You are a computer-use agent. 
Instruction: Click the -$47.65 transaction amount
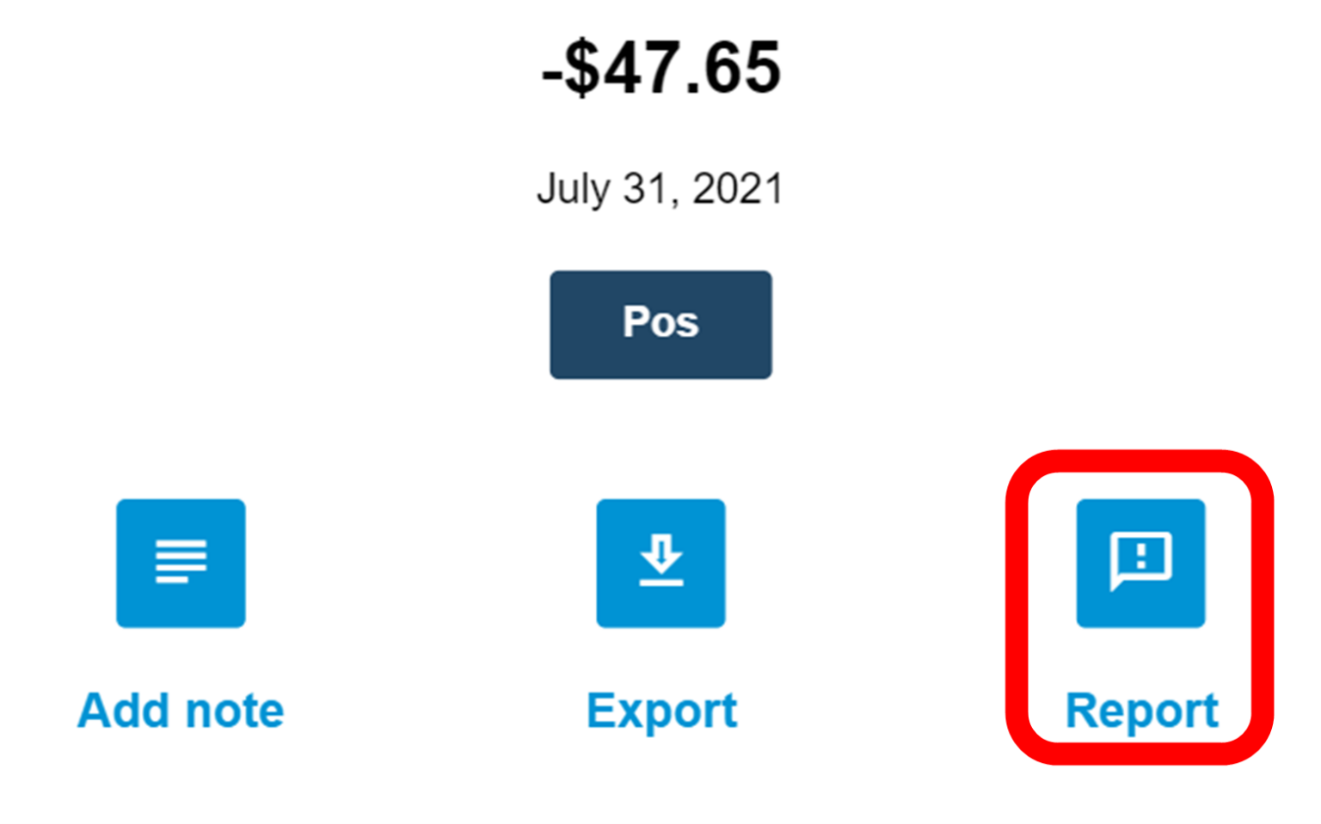coord(660,68)
